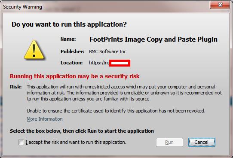Click the yellow warning triangle icon
Image resolution: width=233 pixels, height=158 pixels.
click(x=34, y=50)
